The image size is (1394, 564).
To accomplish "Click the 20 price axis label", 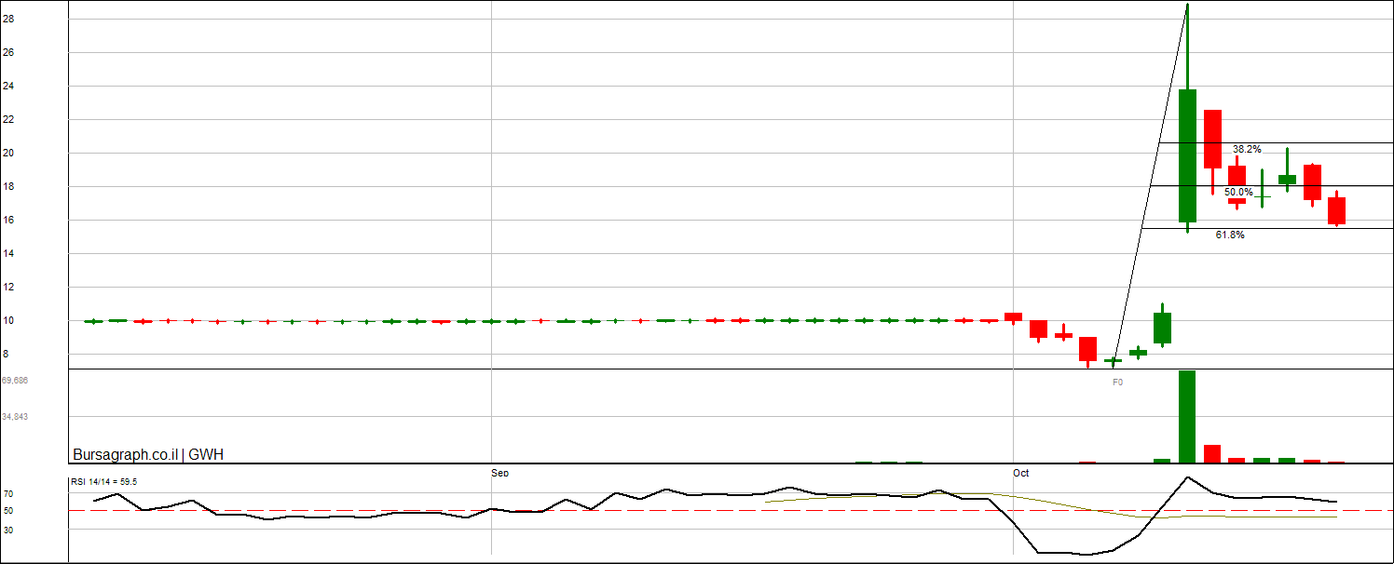I will pos(8,153).
